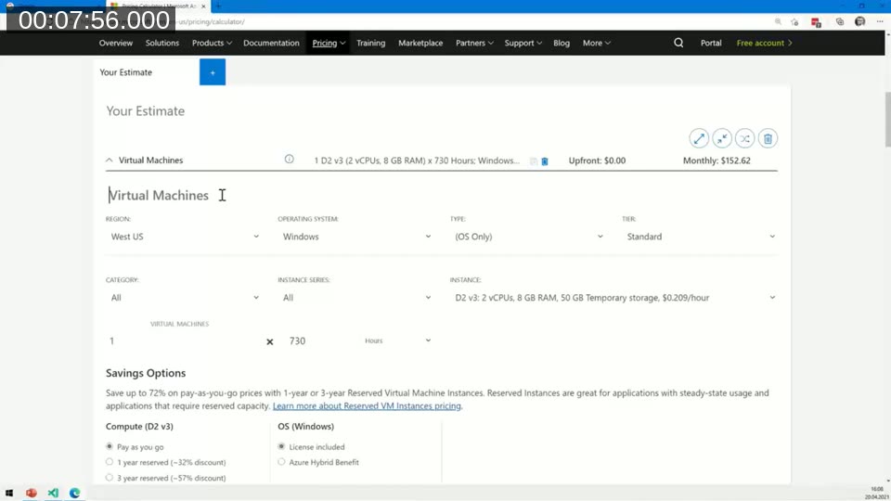Click the collapse all estimate icon

coord(722,138)
